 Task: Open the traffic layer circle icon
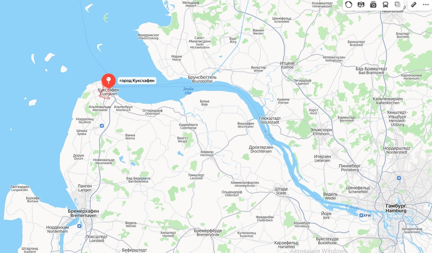tap(348, 5)
